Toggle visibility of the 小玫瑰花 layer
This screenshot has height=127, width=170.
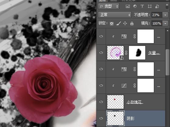click(101, 102)
